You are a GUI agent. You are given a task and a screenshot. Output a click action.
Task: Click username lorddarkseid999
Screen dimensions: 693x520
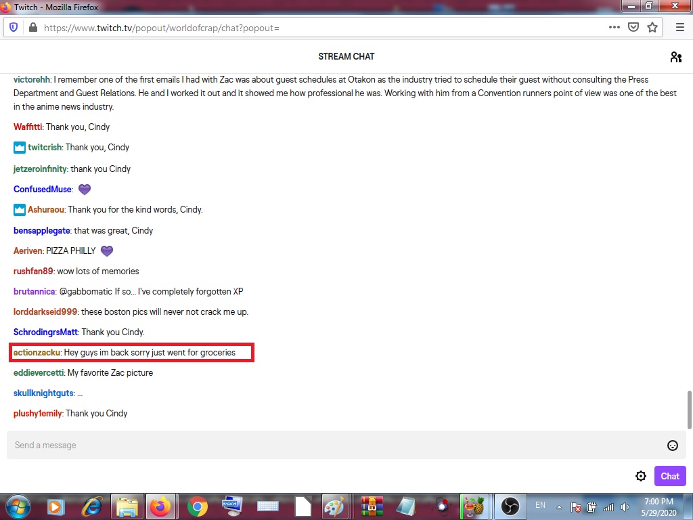pos(45,311)
